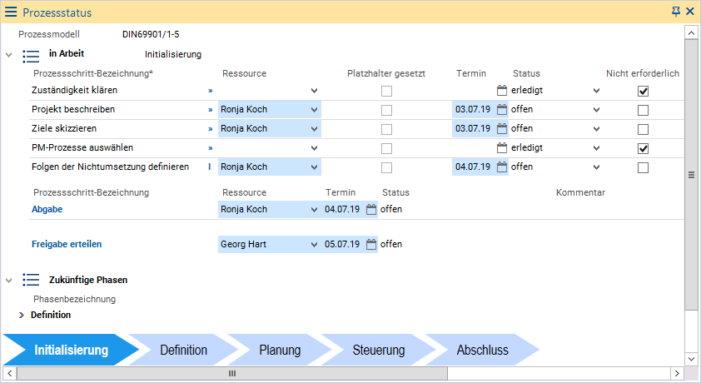Image resolution: width=701 pixels, height=383 pixels.
Task: Click the scroll-up arrow of vertical scrollbar
Action: click(x=691, y=32)
